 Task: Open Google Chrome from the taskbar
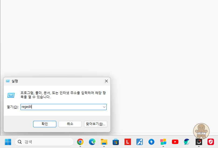[x=80, y=142]
